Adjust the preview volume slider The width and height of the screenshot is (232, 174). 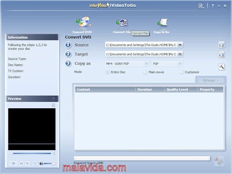50,163
